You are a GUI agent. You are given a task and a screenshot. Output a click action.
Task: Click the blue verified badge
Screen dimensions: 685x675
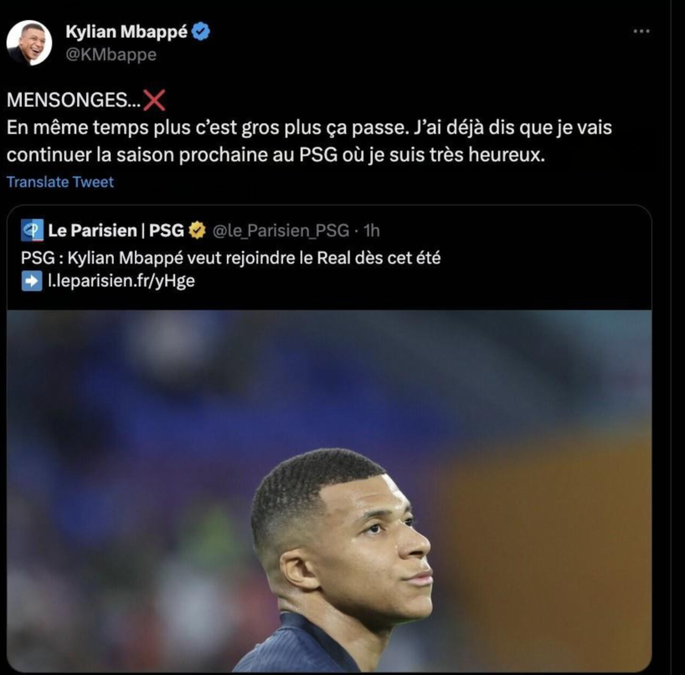click(201, 33)
